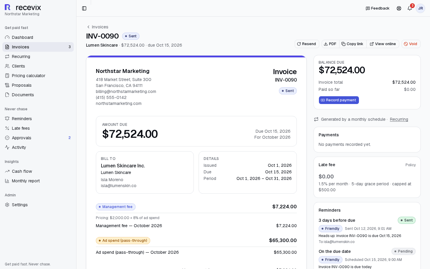Click the Documents file icon in sidebar
The height and width of the screenshot is (269, 430).
coord(7,95)
